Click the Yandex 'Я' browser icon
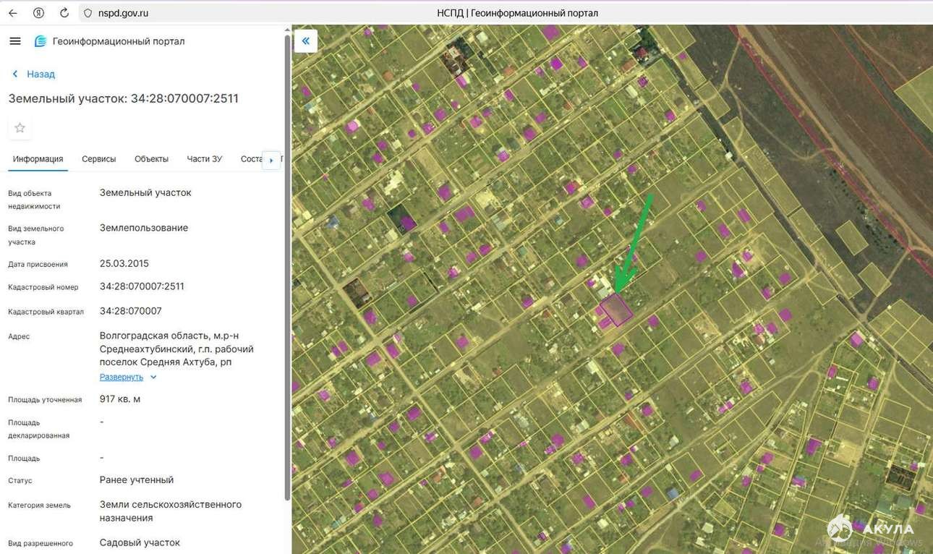The image size is (933, 554). (x=38, y=13)
